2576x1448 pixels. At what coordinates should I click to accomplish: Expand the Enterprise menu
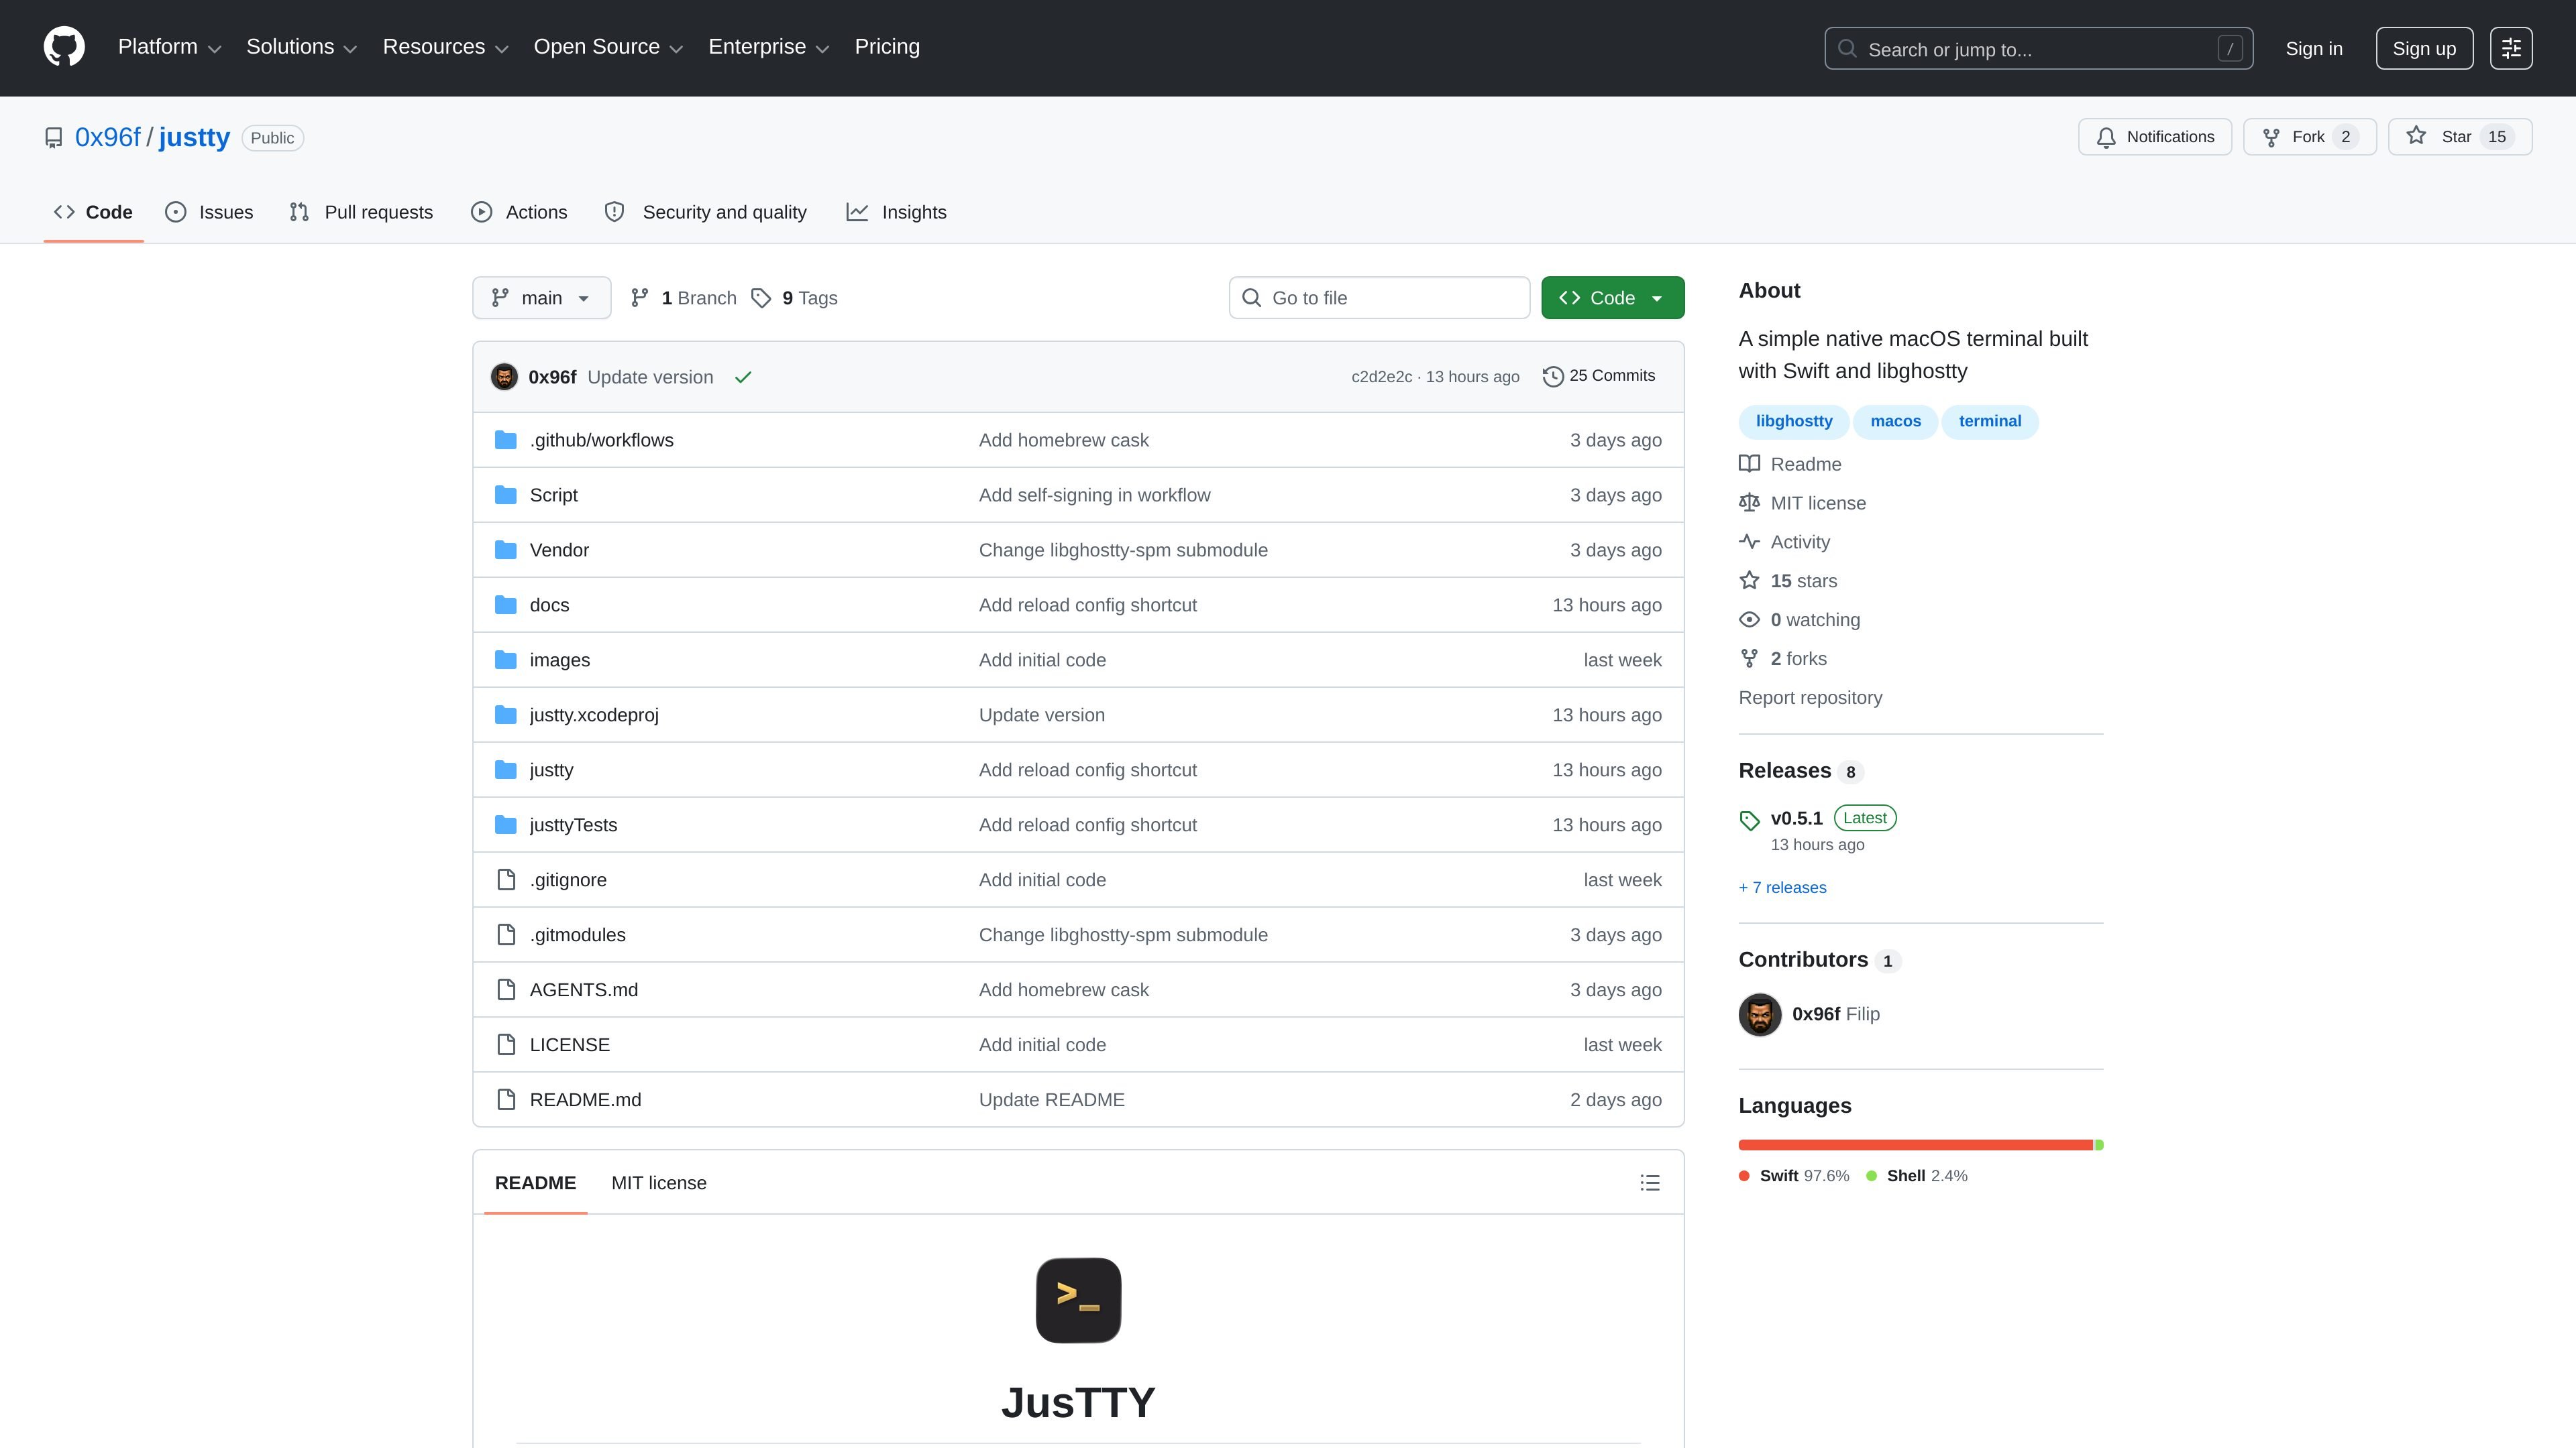tap(768, 47)
